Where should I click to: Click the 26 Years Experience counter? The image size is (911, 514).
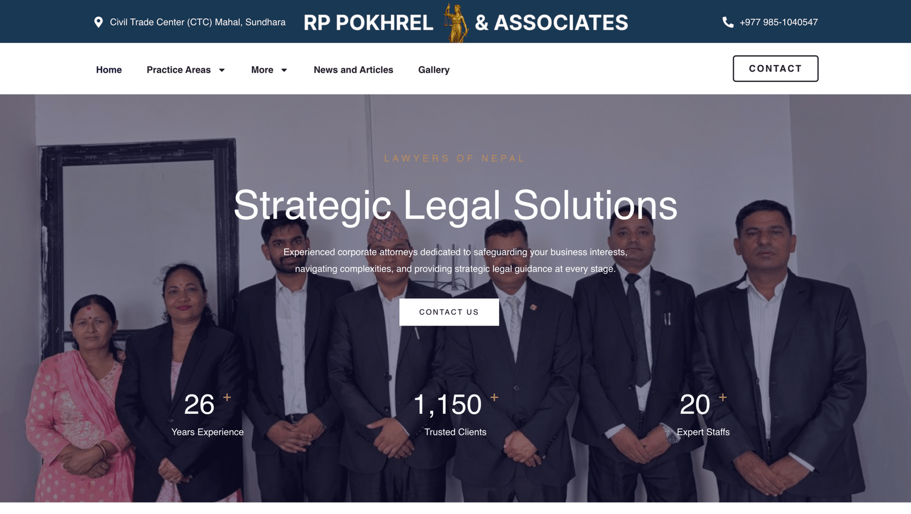point(207,414)
